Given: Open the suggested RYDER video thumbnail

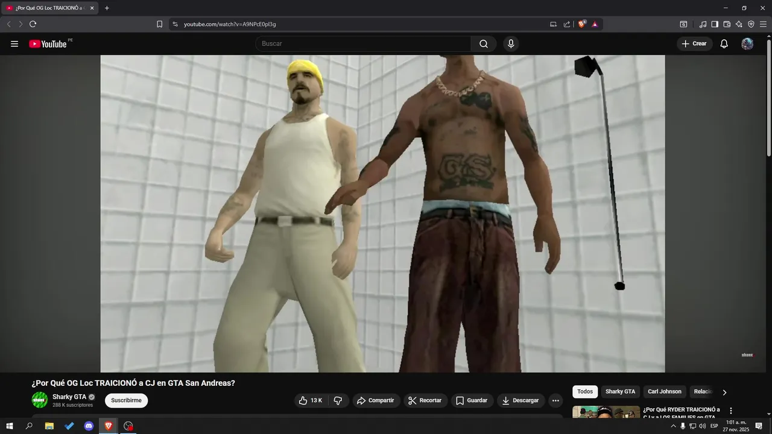Looking at the screenshot, I should coord(606,412).
